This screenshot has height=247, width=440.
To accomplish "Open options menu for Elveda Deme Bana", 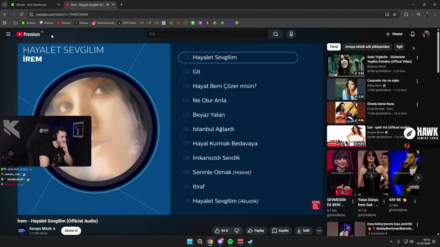I will coord(417,105).
